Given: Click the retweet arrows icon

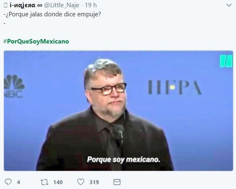Looking at the screenshot, I should pyautogui.click(x=44, y=182).
